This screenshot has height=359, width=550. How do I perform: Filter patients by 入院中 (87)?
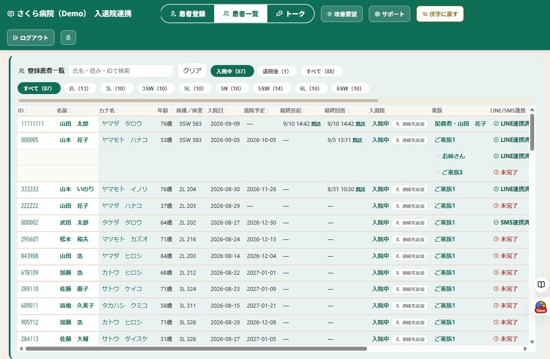[x=232, y=71]
